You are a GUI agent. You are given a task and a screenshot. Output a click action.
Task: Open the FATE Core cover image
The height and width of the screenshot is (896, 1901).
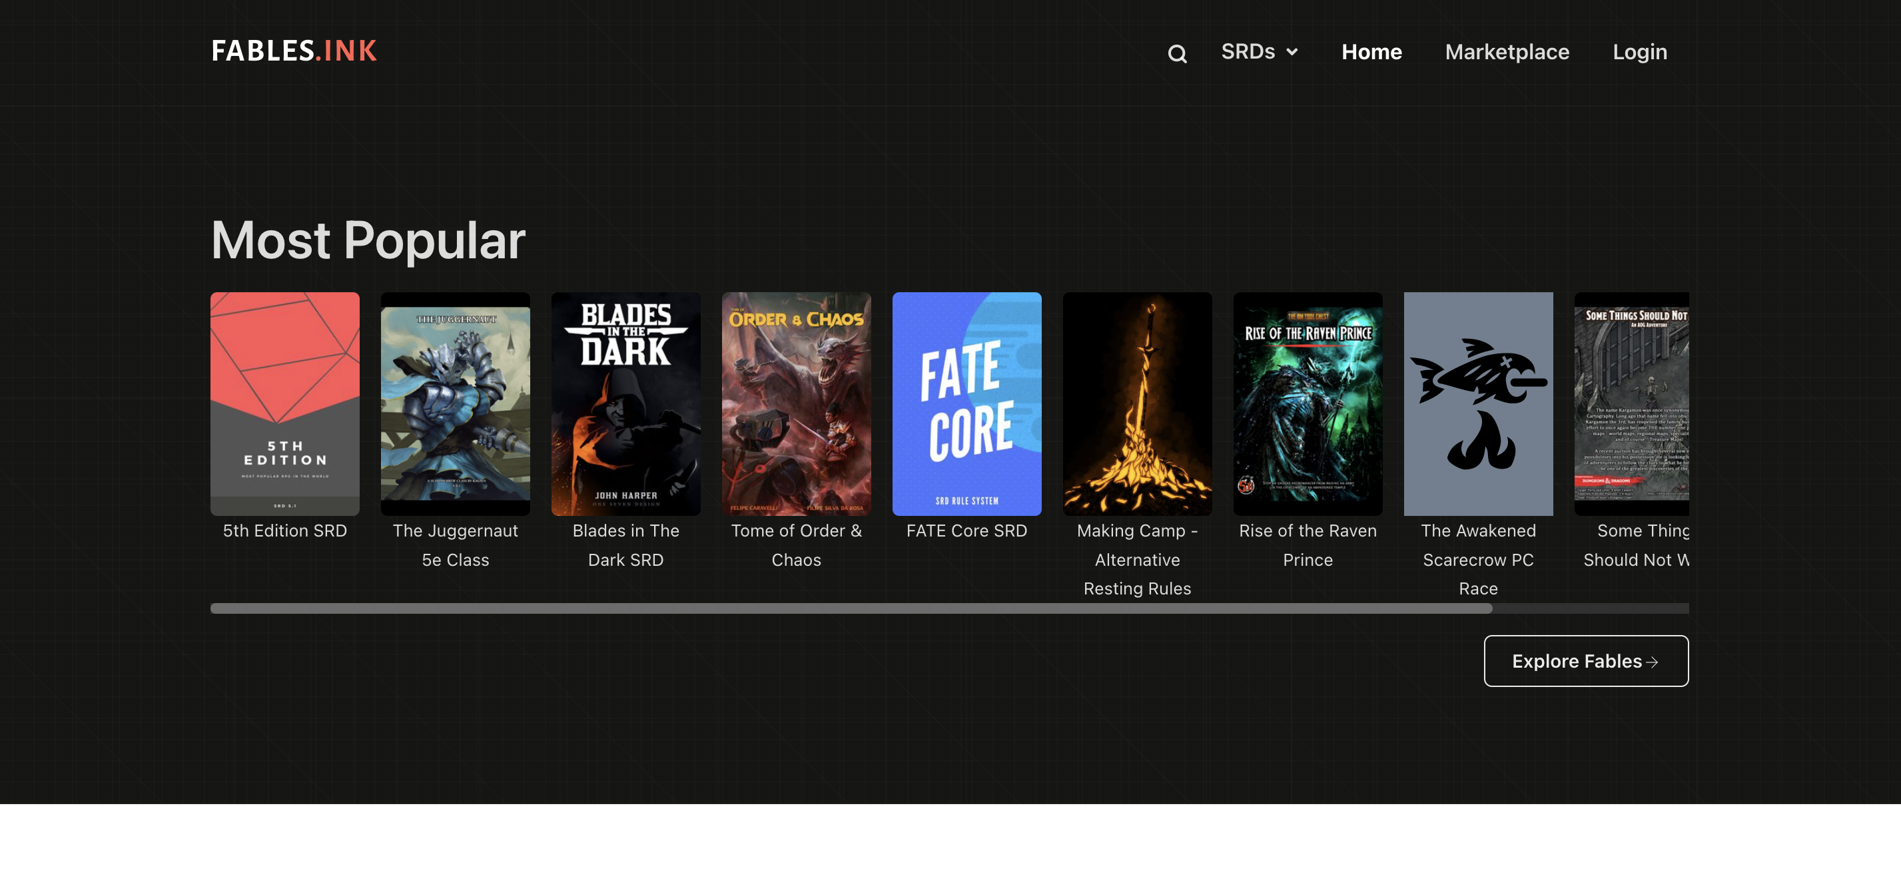click(x=966, y=403)
